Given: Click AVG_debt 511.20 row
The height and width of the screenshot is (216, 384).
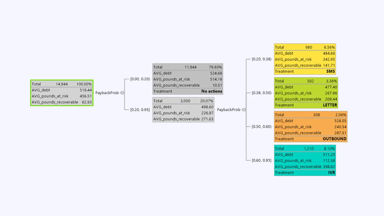Looking at the screenshot, I should pyautogui.click(x=305, y=155).
